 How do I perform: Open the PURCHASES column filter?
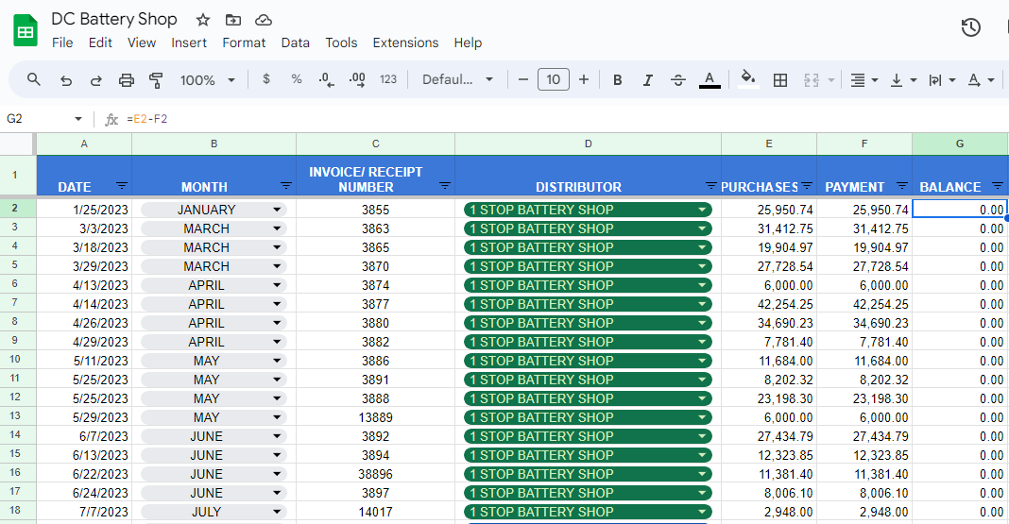(x=806, y=186)
